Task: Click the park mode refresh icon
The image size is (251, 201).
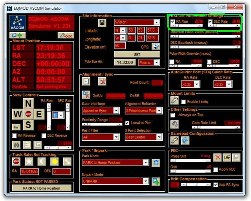Action: (156, 163)
